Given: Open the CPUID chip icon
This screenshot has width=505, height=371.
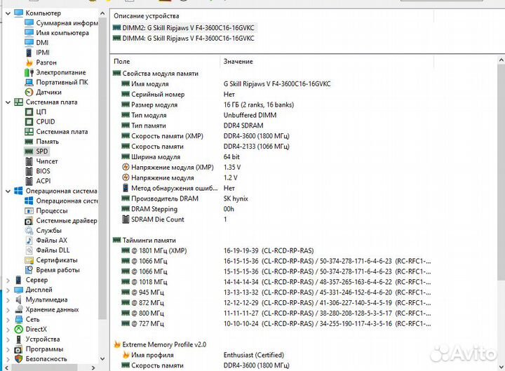Looking at the screenshot, I should coord(29,122).
